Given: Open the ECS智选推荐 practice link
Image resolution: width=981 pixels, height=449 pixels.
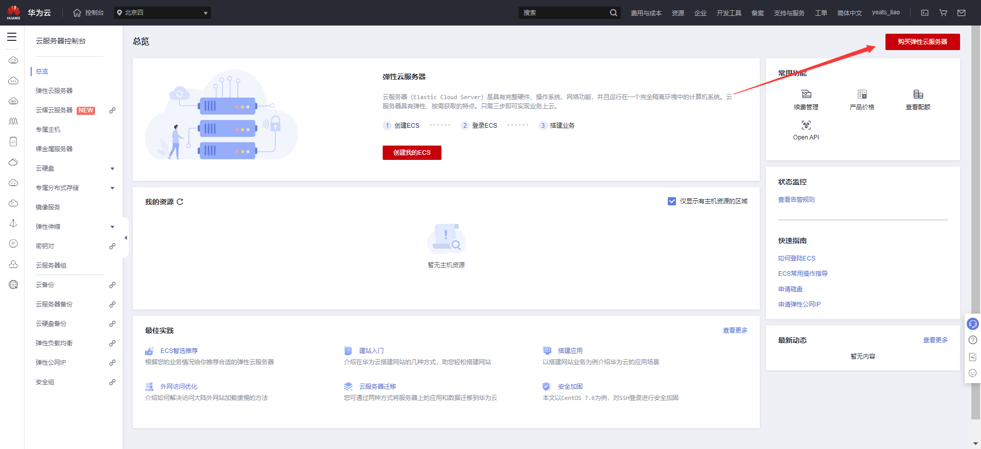Looking at the screenshot, I should coord(179,351).
